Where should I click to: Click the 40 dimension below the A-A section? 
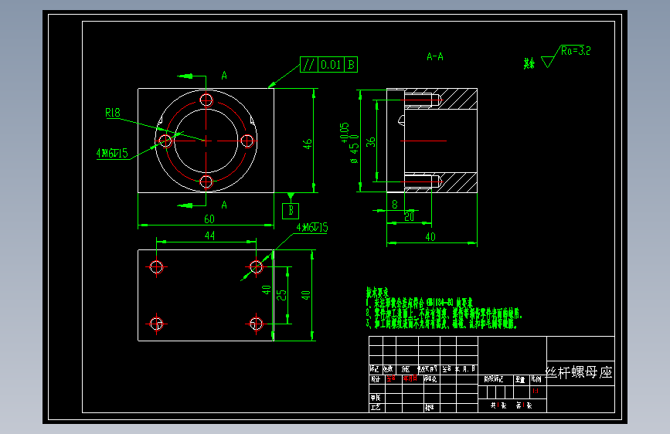pos(430,236)
